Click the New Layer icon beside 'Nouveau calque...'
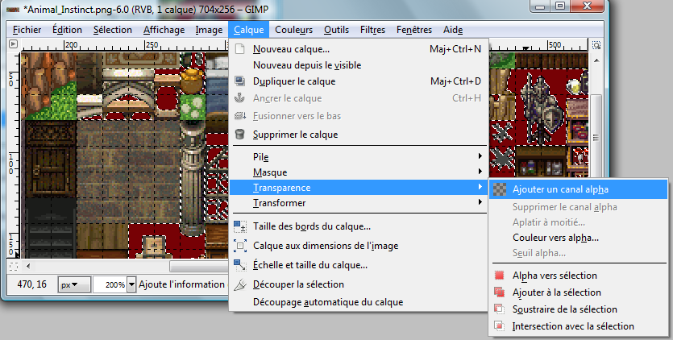 [x=239, y=49]
